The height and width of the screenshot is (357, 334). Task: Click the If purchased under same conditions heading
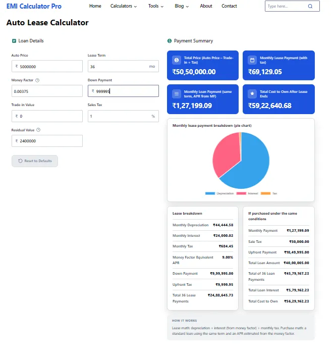click(x=272, y=216)
